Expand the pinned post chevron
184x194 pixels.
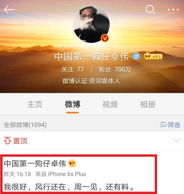click(176, 141)
